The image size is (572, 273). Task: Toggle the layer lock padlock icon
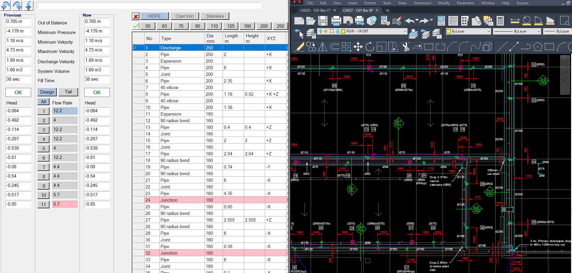coord(338,31)
